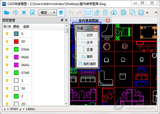Click the teal color swatch of layer 0
160x114 pixels.
click(x=16, y=34)
